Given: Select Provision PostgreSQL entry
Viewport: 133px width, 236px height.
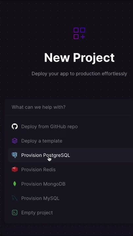Looking at the screenshot, I should (x=46, y=155).
